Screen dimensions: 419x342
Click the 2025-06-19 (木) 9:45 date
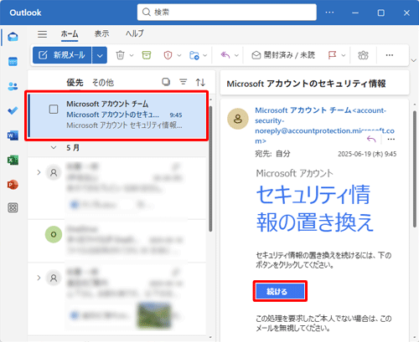tap(367, 154)
